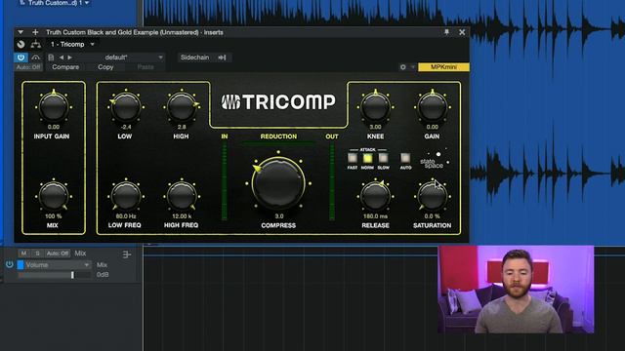Click the output Gain knob
This screenshot has width=625, height=351.
pos(433,106)
